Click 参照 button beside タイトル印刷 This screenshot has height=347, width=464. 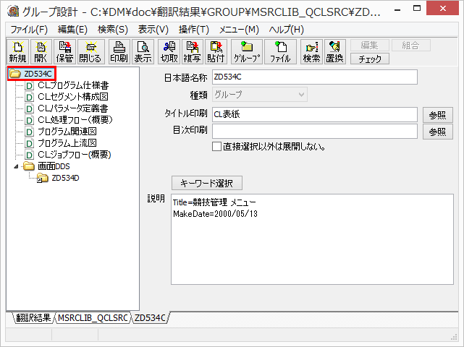438,115
